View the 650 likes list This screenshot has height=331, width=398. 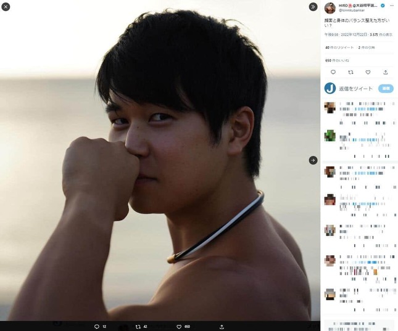pyautogui.click(x=337, y=60)
